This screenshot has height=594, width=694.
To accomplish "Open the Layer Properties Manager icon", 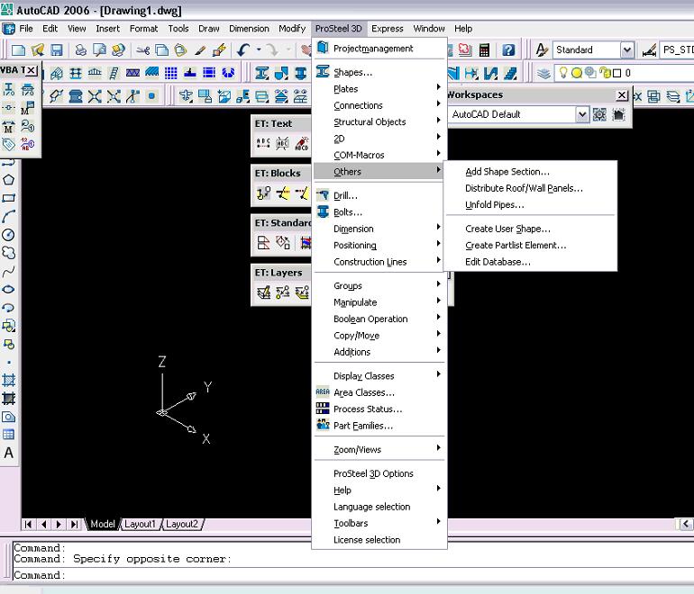I will point(543,73).
